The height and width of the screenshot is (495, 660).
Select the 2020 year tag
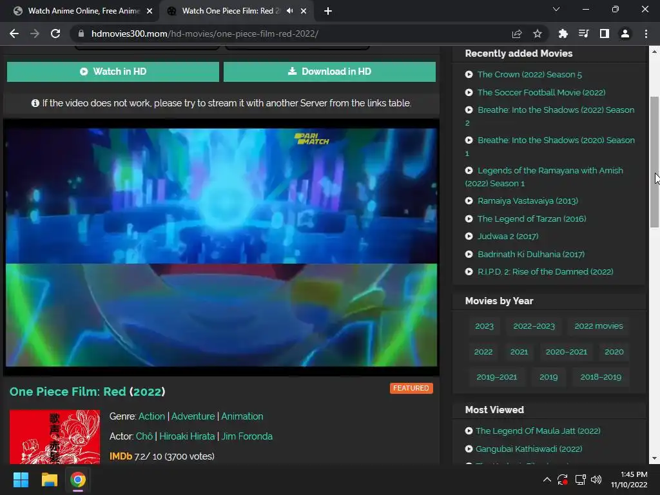pos(614,352)
